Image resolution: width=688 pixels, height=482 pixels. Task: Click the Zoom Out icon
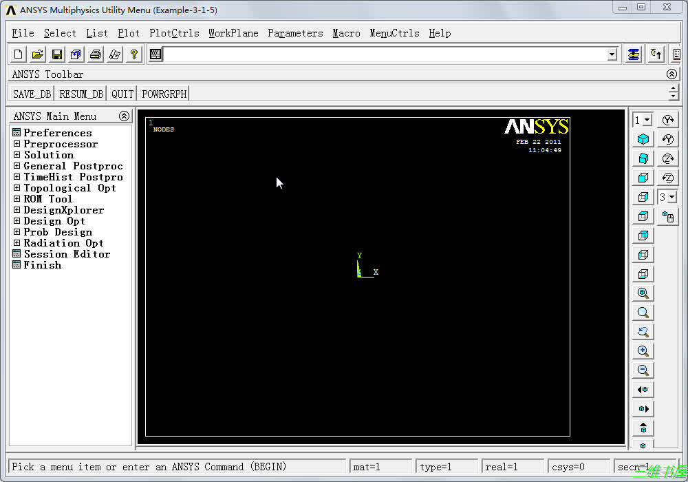[643, 370]
